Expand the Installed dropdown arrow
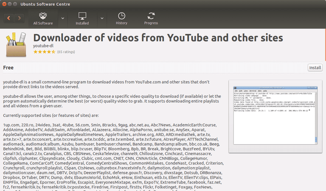This screenshot has height=191, width=326. (102, 18)
